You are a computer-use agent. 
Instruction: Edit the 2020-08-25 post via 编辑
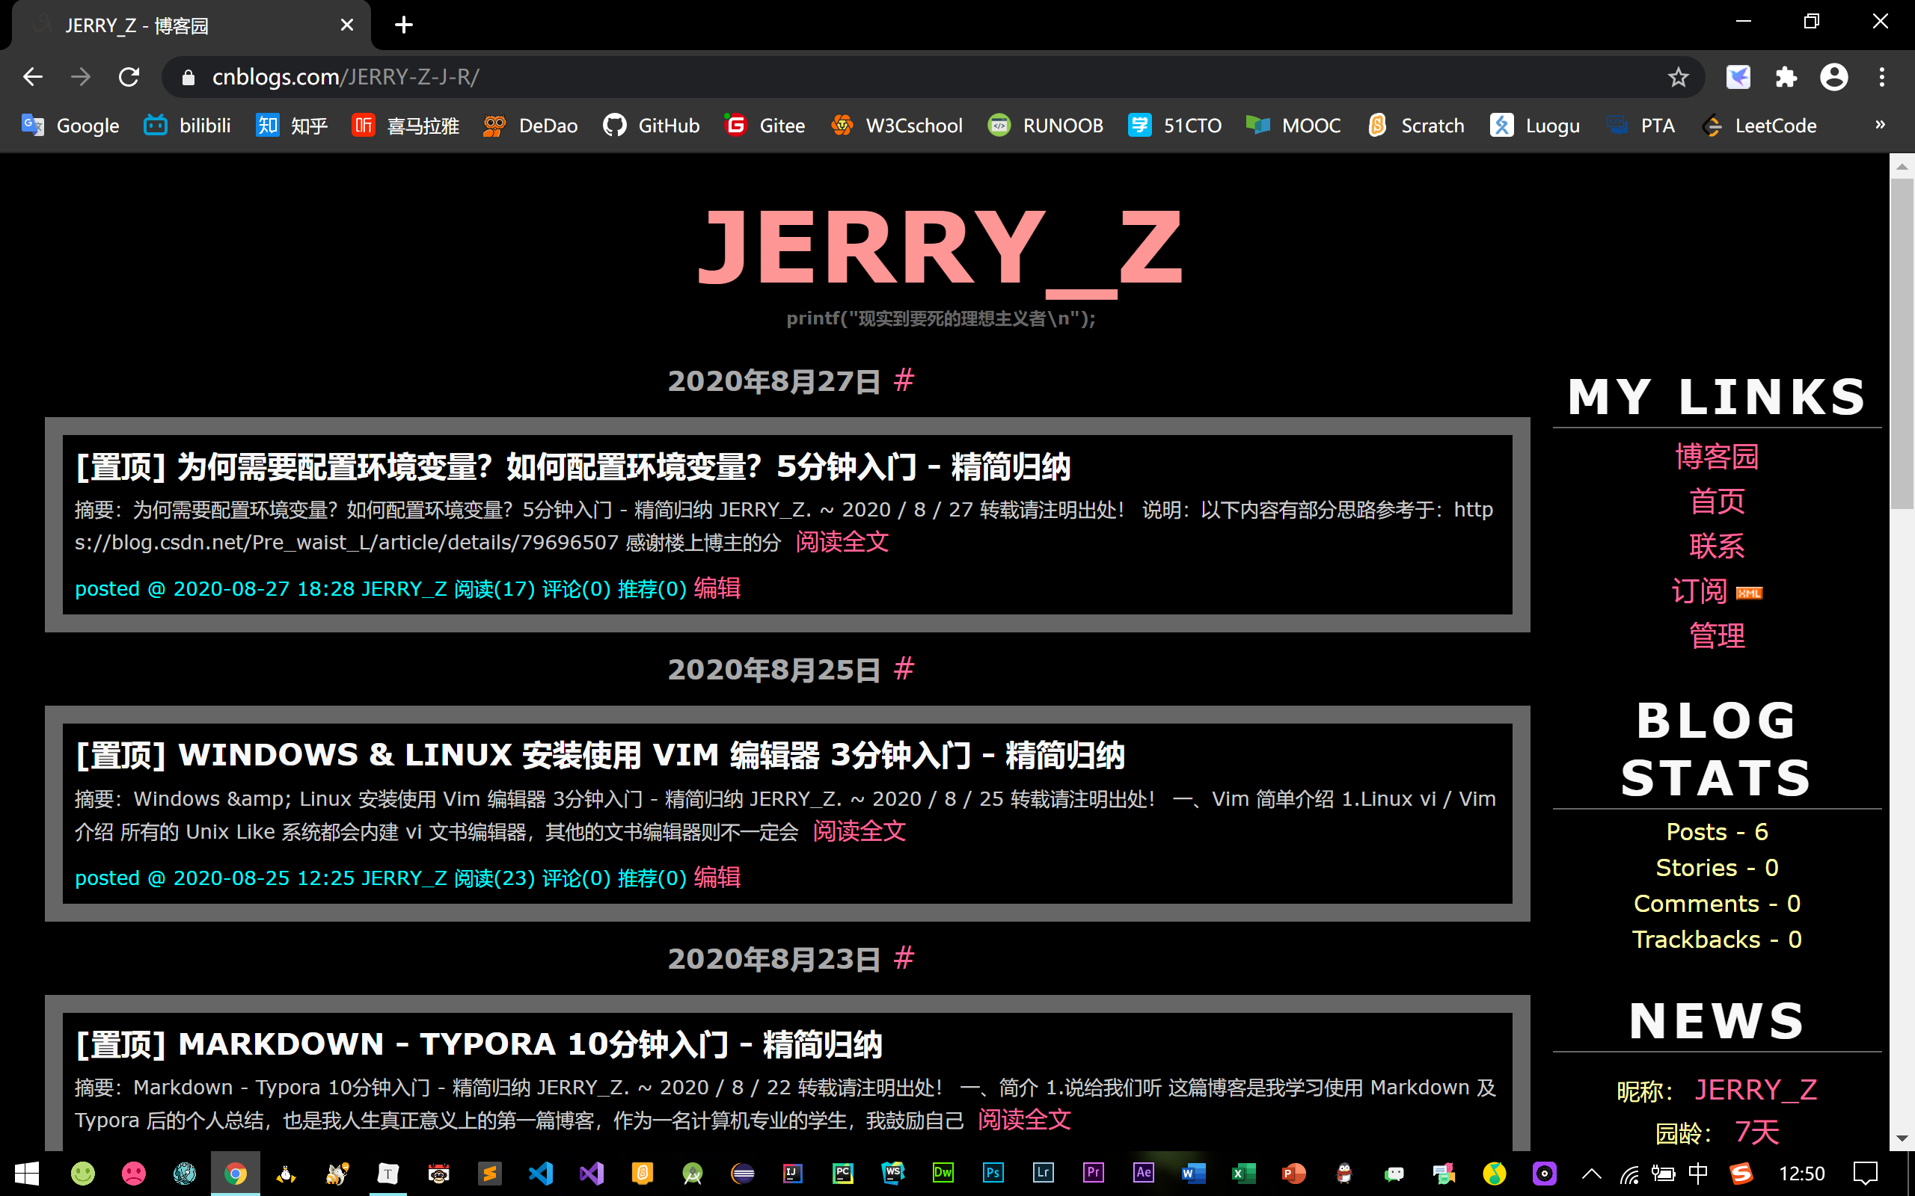(717, 876)
